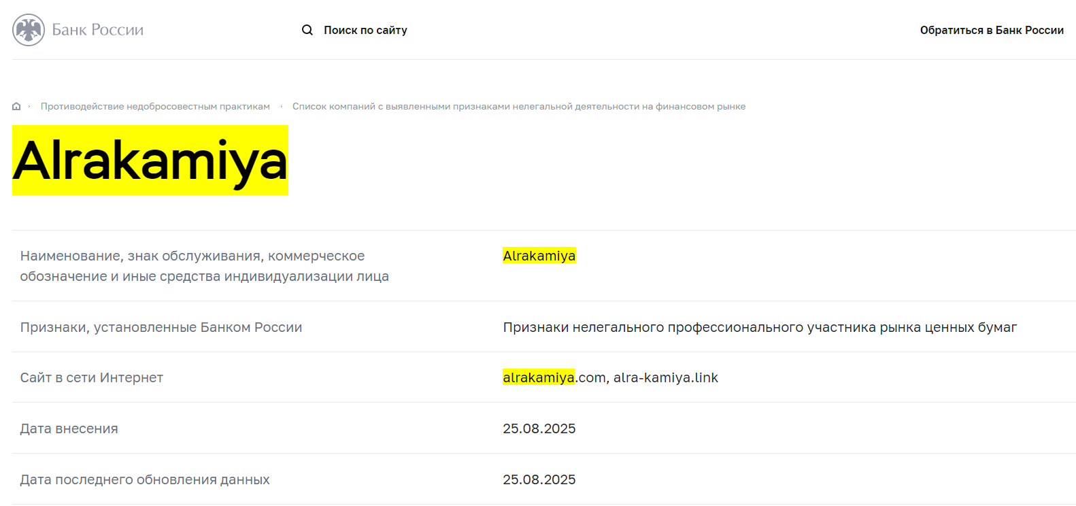Click 'Дата последнего обновления данных' label
This screenshot has width=1076, height=506.
tap(145, 479)
